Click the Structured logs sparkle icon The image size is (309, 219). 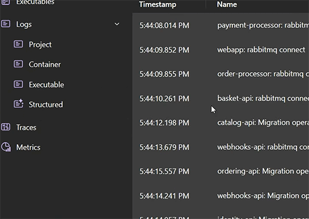click(18, 104)
